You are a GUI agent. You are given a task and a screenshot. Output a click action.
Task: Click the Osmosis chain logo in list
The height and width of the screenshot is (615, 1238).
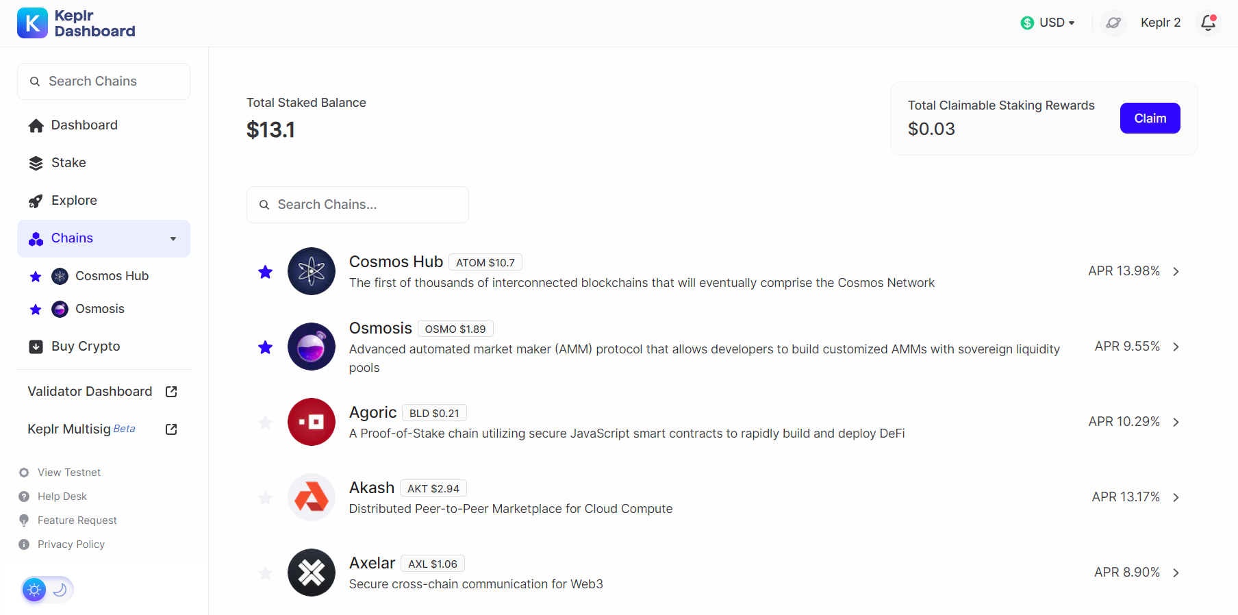pyautogui.click(x=312, y=347)
